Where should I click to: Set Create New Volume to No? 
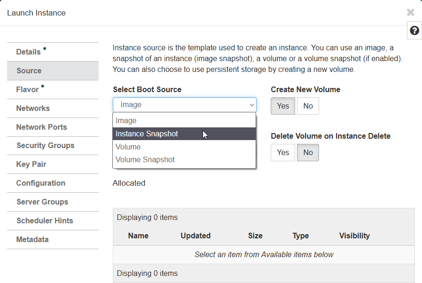tap(308, 106)
